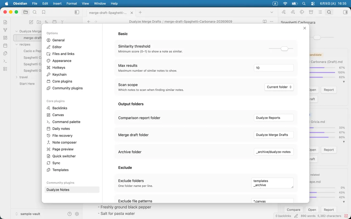The image size is (351, 219).
Task: Open the sample-vault switcher
Action: [x=28, y=214]
